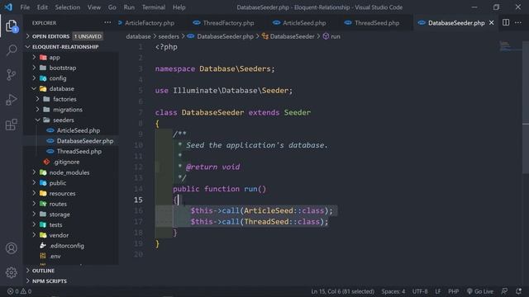Open the feedback icon in status bar
The width and height of the screenshot is (529, 297).
click(504, 291)
